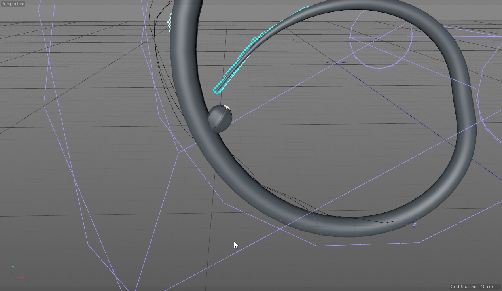Screen dimensions: 502x291
Task: Select the small purple wireframe circle
Action: pyautogui.click(x=381, y=40)
